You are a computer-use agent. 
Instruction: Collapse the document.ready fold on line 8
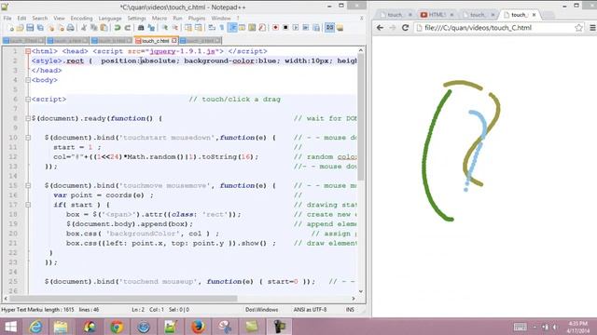[x=28, y=118]
